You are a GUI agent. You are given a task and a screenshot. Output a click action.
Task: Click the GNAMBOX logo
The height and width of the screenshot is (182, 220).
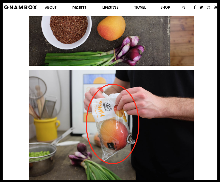(x=20, y=7)
